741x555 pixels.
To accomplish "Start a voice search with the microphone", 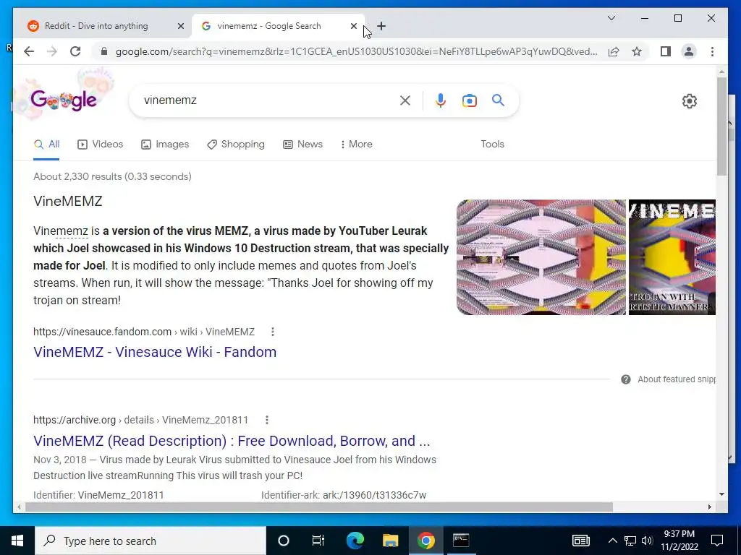I will (x=441, y=100).
